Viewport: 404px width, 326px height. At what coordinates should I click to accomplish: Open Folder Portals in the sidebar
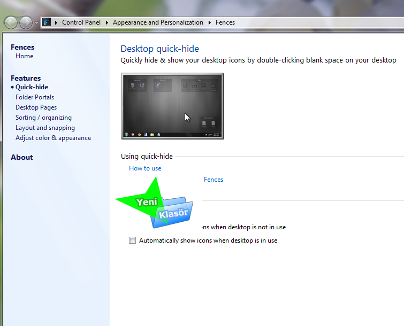35,97
